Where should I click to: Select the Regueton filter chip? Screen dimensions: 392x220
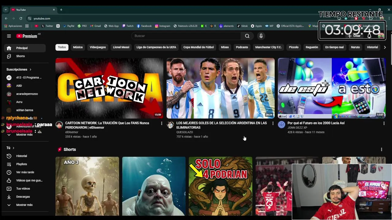pyautogui.click(x=312, y=47)
